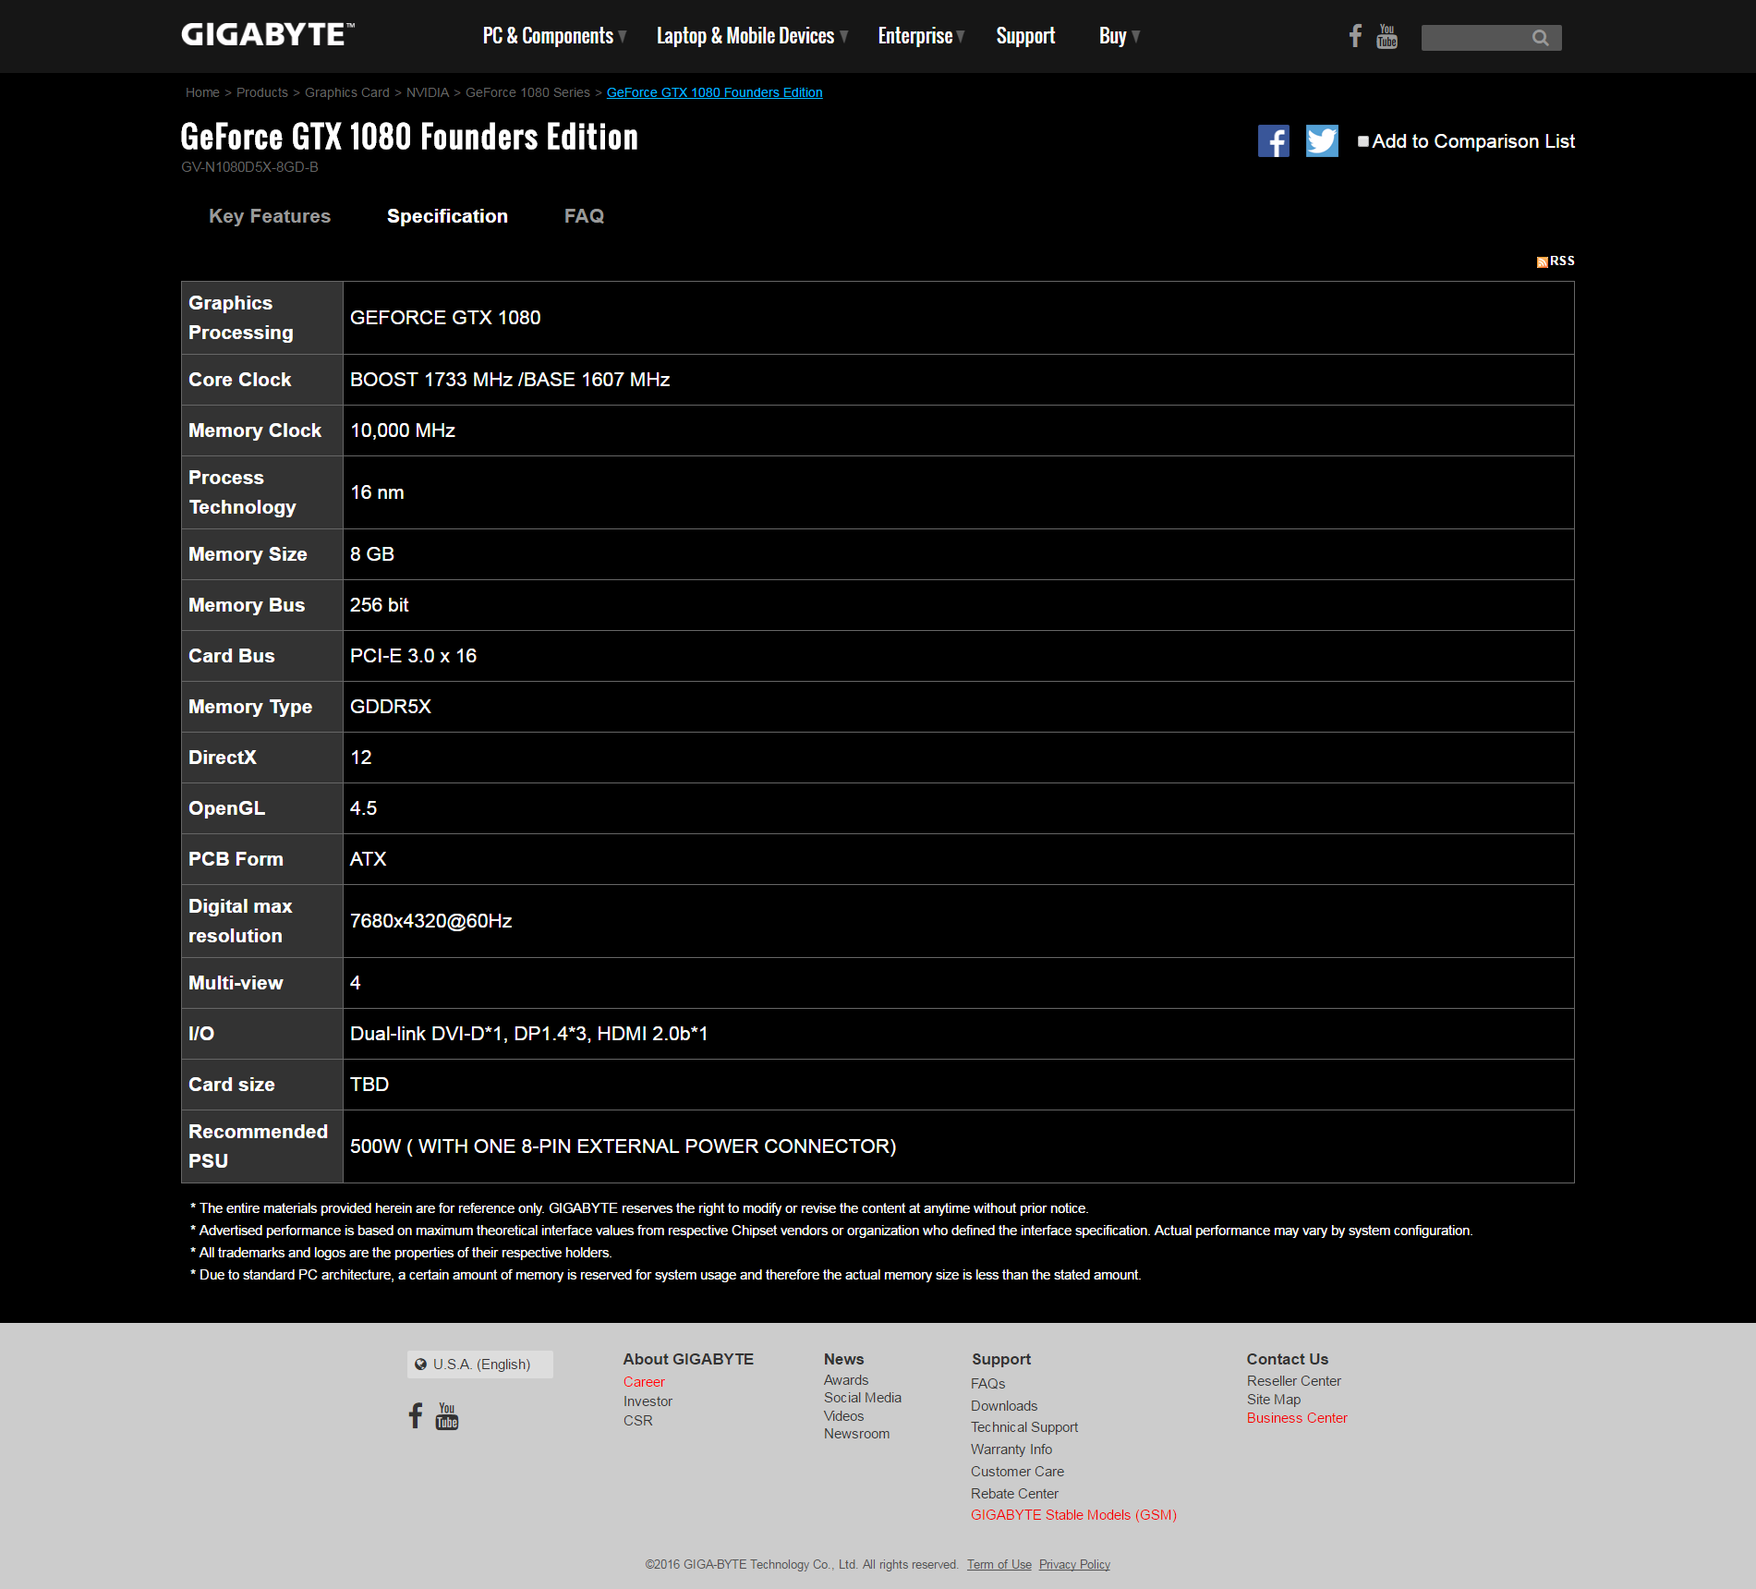The height and width of the screenshot is (1589, 1756).
Task: Open Warranty Info footer link
Action: (x=1011, y=1450)
